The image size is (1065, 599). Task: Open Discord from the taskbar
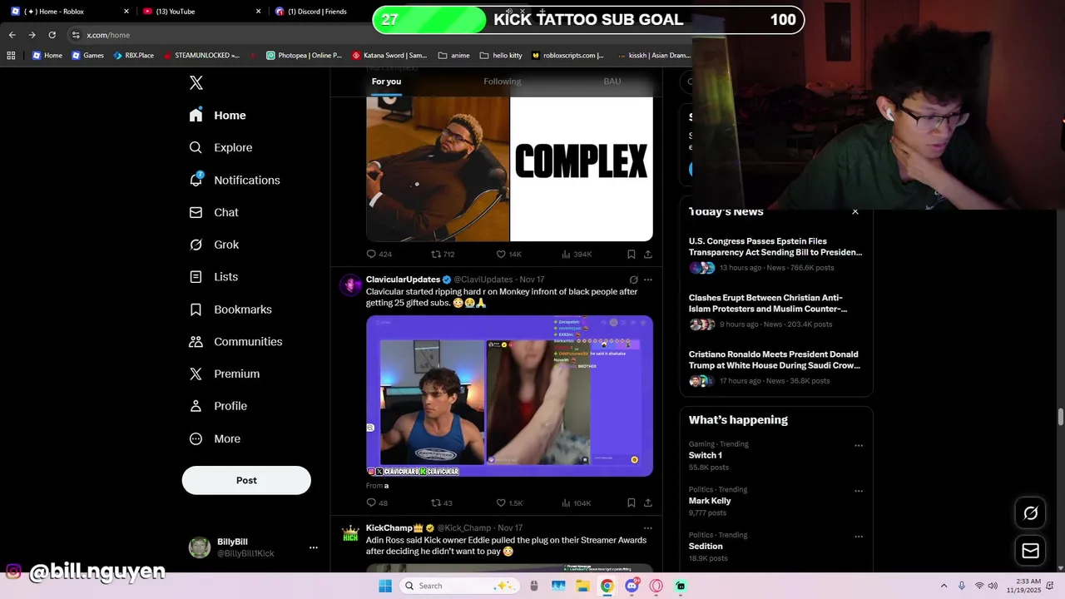coord(632,586)
